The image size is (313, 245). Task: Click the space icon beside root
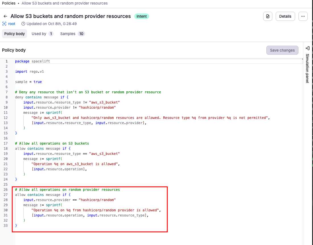pos(4,24)
